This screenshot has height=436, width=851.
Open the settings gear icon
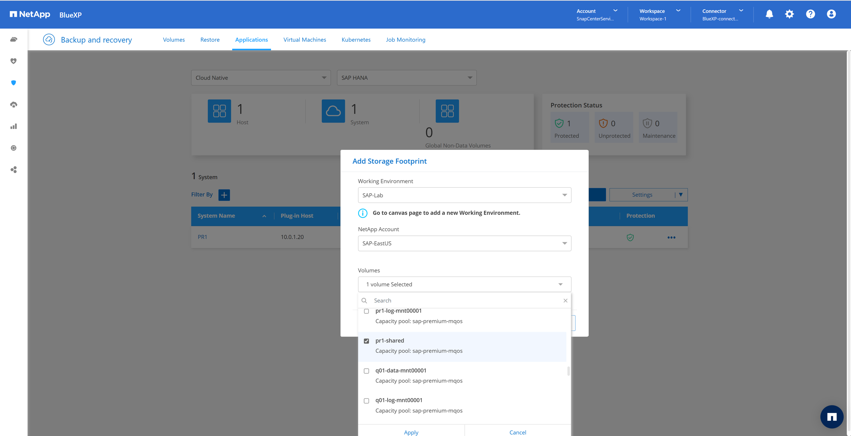click(790, 14)
